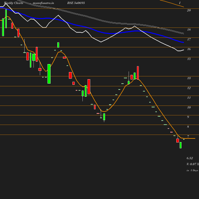Click the "in 1 Days" label
This screenshot has width=199, height=199.
[192, 170]
